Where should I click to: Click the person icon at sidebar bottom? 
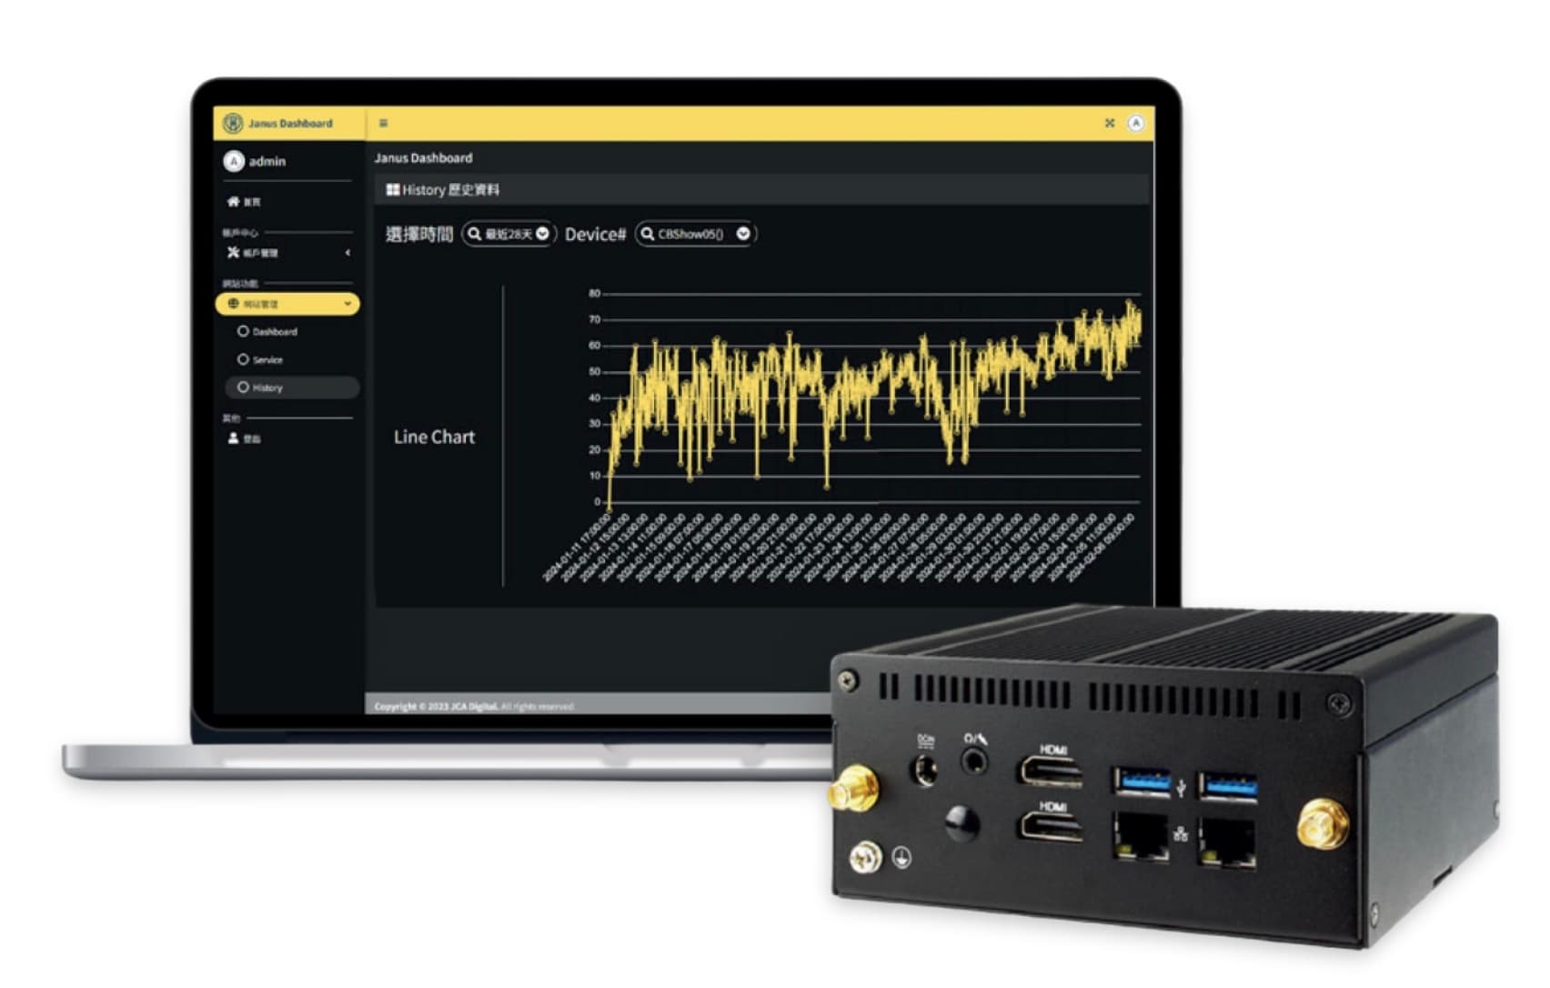tap(233, 439)
